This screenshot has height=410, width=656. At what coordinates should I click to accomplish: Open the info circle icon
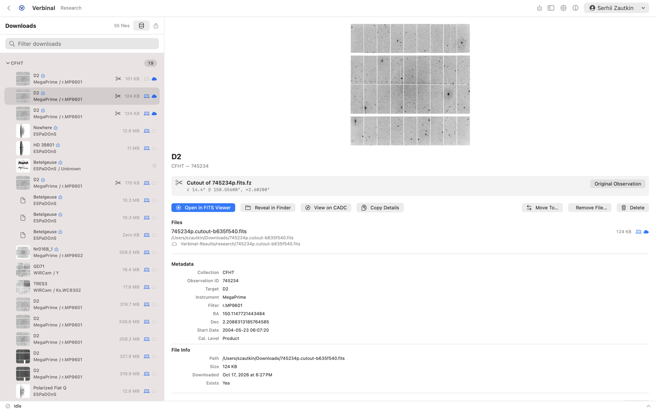pyautogui.click(x=576, y=8)
